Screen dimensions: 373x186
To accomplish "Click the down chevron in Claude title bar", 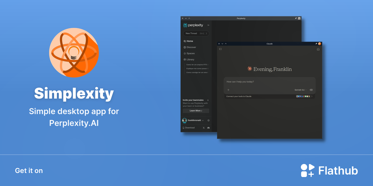I will pos(222,44).
